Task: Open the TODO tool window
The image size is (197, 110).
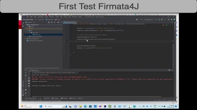Action: coord(47,98)
